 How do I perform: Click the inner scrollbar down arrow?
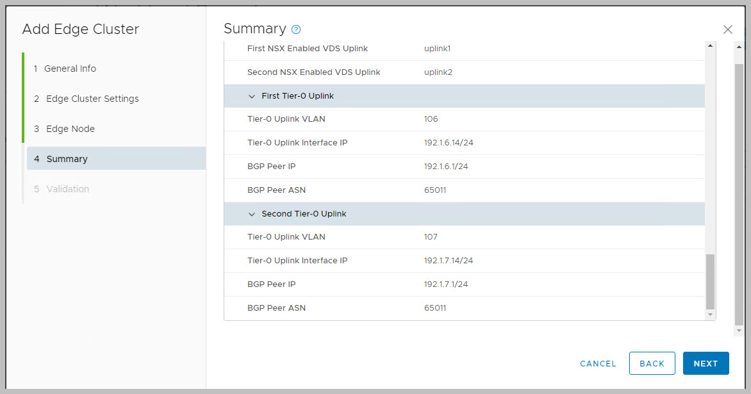(710, 315)
